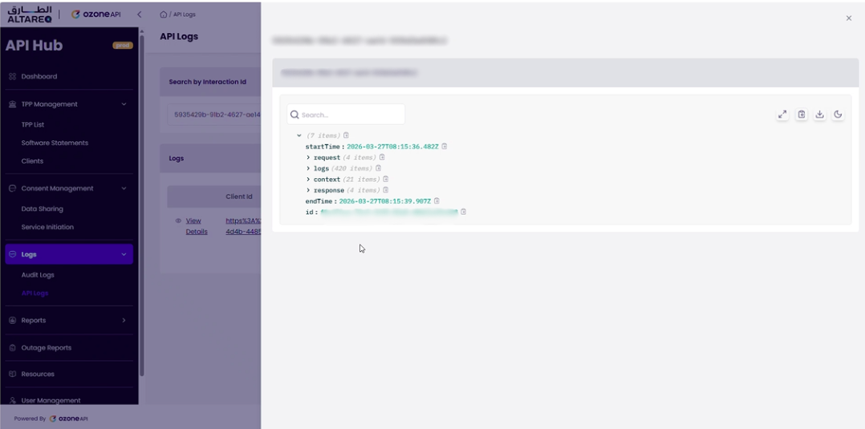Image resolution: width=865 pixels, height=429 pixels.
Task: Collapse the Consent Management section
Action: 124,188
